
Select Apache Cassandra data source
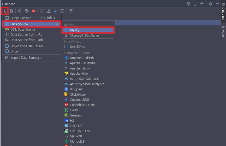point(88,63)
